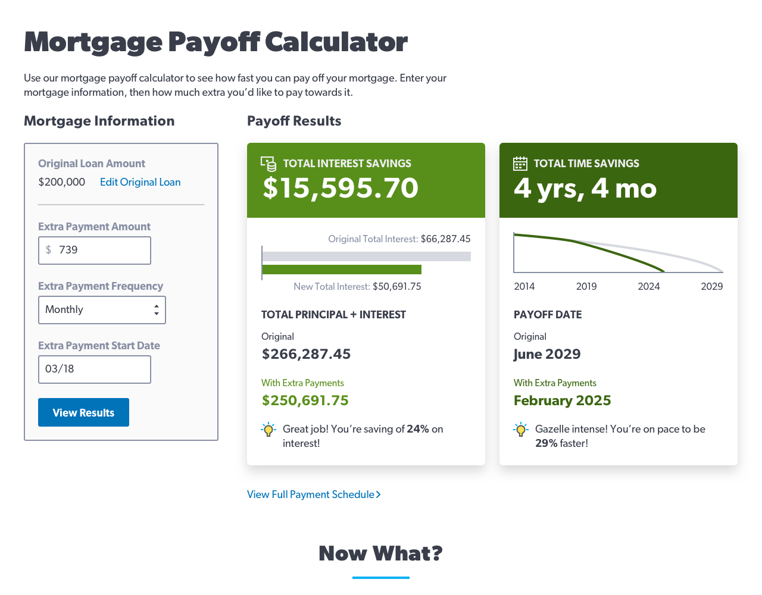This screenshot has height=595, width=762.
Task: Click the up/down arrows on Monthly selector
Action: (x=156, y=310)
